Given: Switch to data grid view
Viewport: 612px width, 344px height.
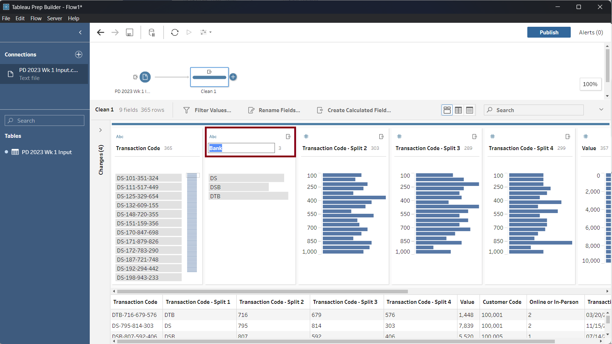Looking at the screenshot, I should (x=458, y=110).
